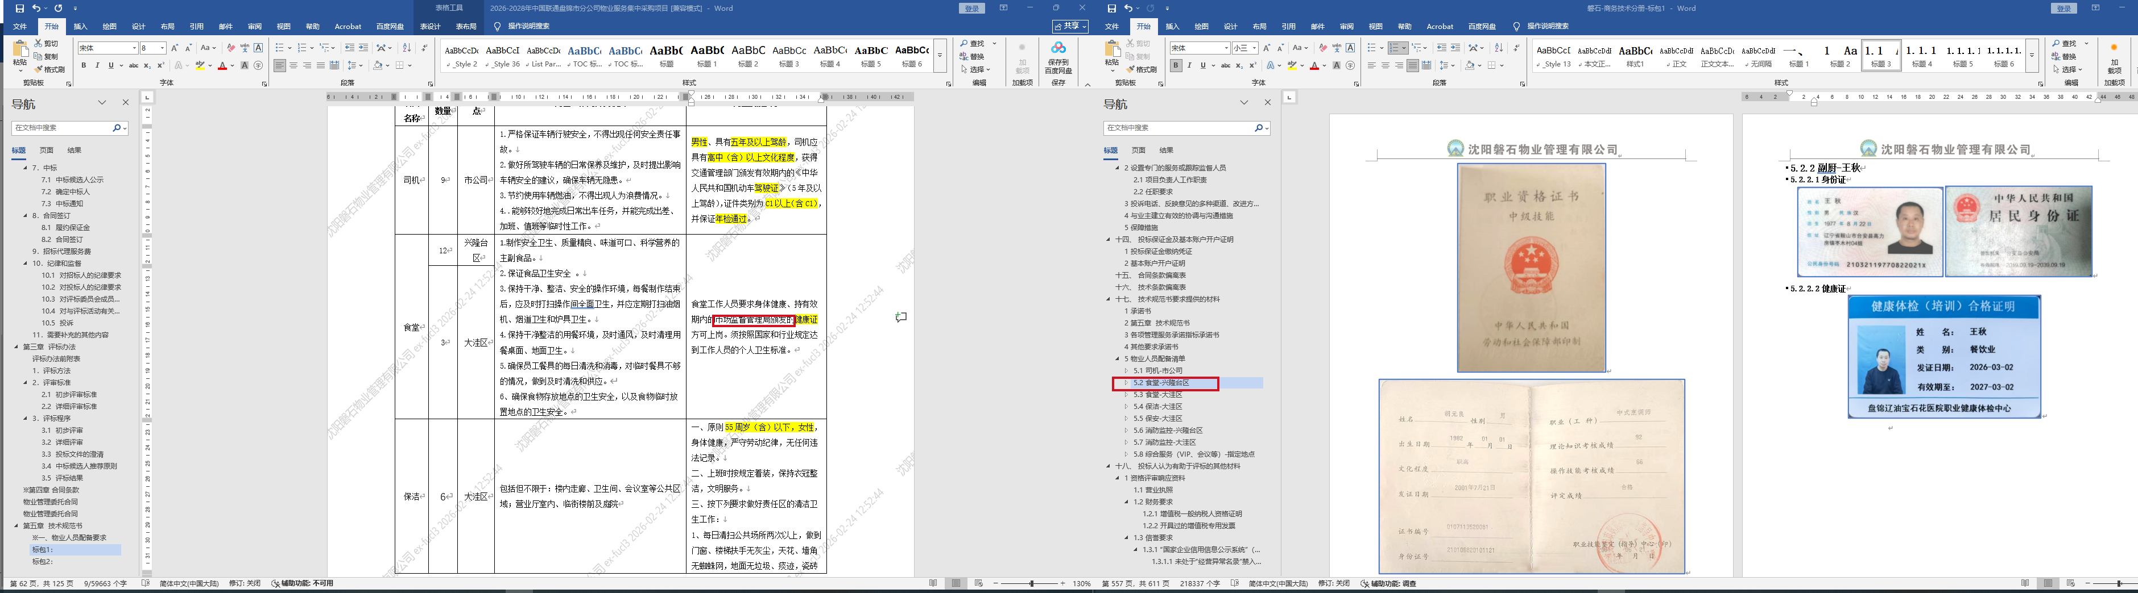Undo the last action in left Word window
Viewport: 2138px width, 593px height.
point(36,9)
